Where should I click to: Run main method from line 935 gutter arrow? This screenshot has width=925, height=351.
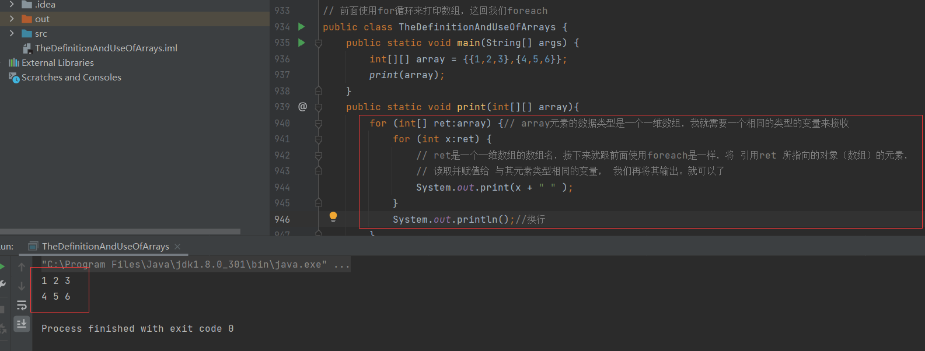302,43
